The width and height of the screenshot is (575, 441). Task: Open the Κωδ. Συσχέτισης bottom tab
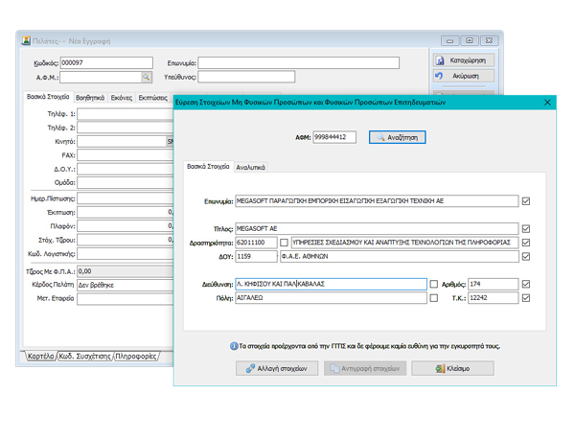(x=84, y=356)
